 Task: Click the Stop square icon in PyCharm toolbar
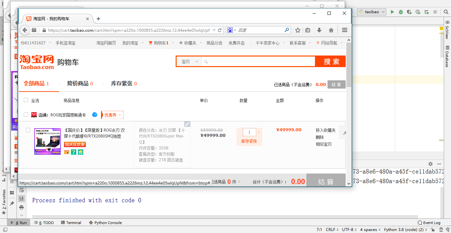[435, 12]
